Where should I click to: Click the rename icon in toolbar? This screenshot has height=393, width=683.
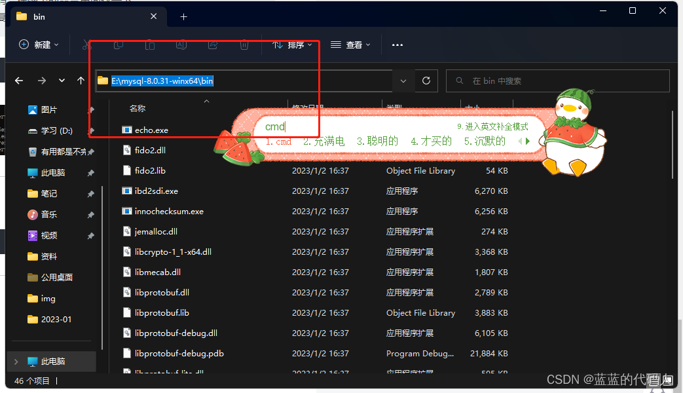point(181,45)
